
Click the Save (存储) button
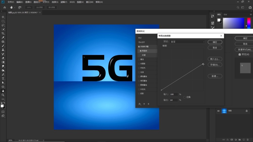tap(215, 65)
